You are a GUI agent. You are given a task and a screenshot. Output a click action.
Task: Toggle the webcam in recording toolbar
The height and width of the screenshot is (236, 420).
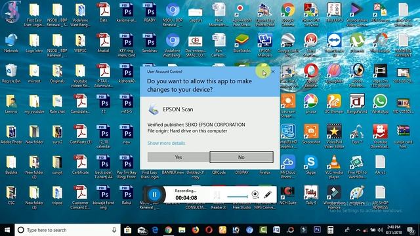coord(255,195)
